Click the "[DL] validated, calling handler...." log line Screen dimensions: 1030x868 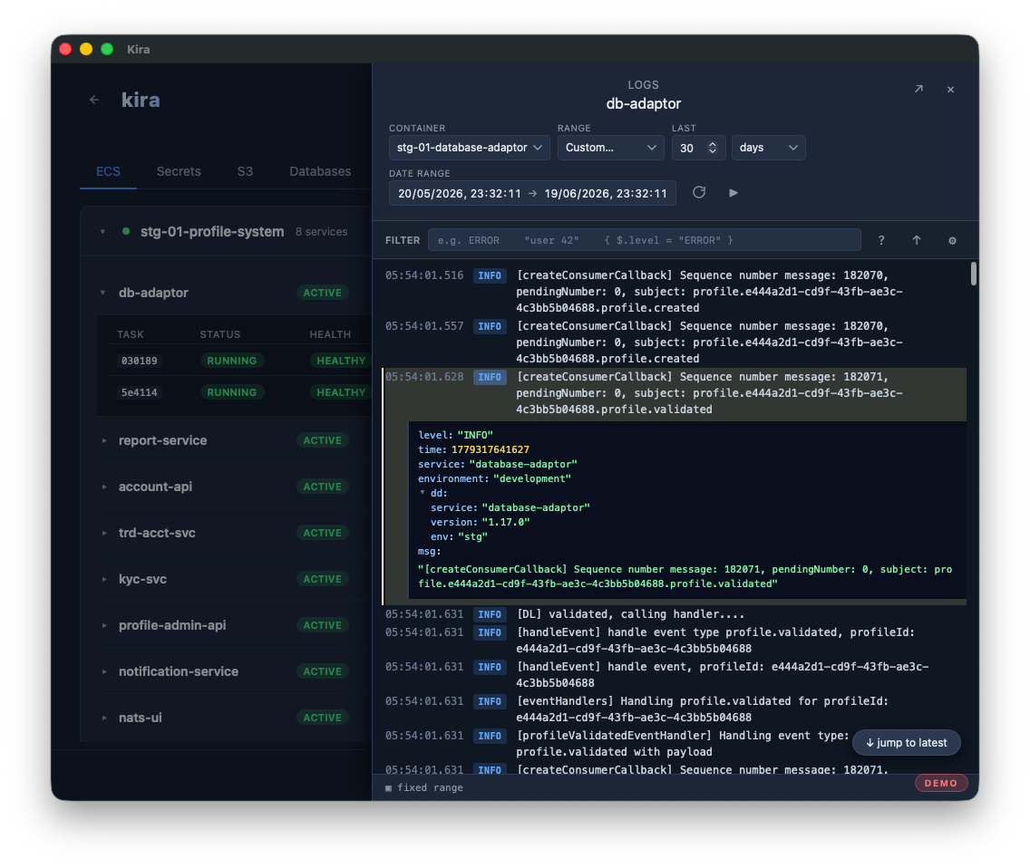pyautogui.click(x=674, y=614)
